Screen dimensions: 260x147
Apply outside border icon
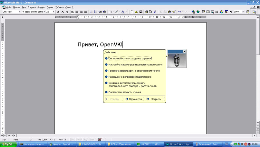click(x=110, y=12)
